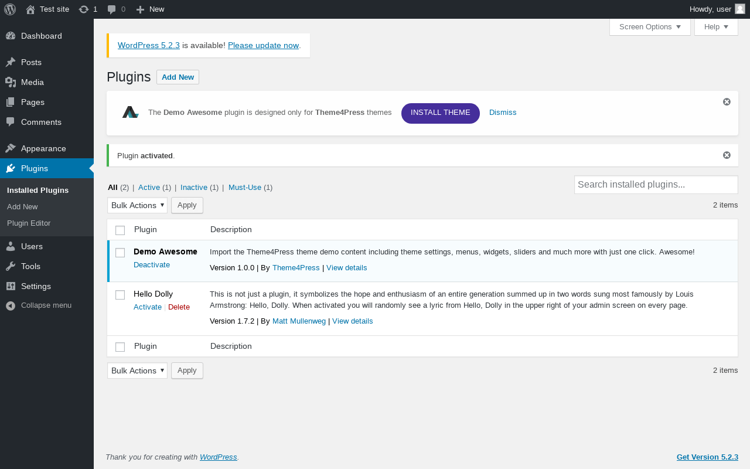750x469 pixels.
Task: Open the Theme4Press author link
Action: click(x=296, y=267)
